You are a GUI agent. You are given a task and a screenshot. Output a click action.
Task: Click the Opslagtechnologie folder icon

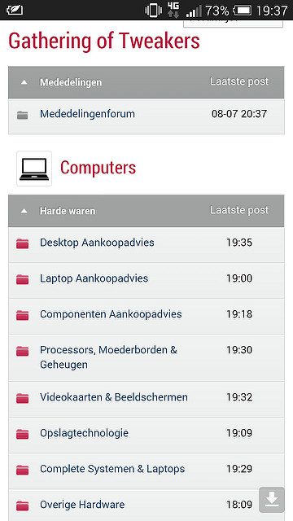point(22,434)
